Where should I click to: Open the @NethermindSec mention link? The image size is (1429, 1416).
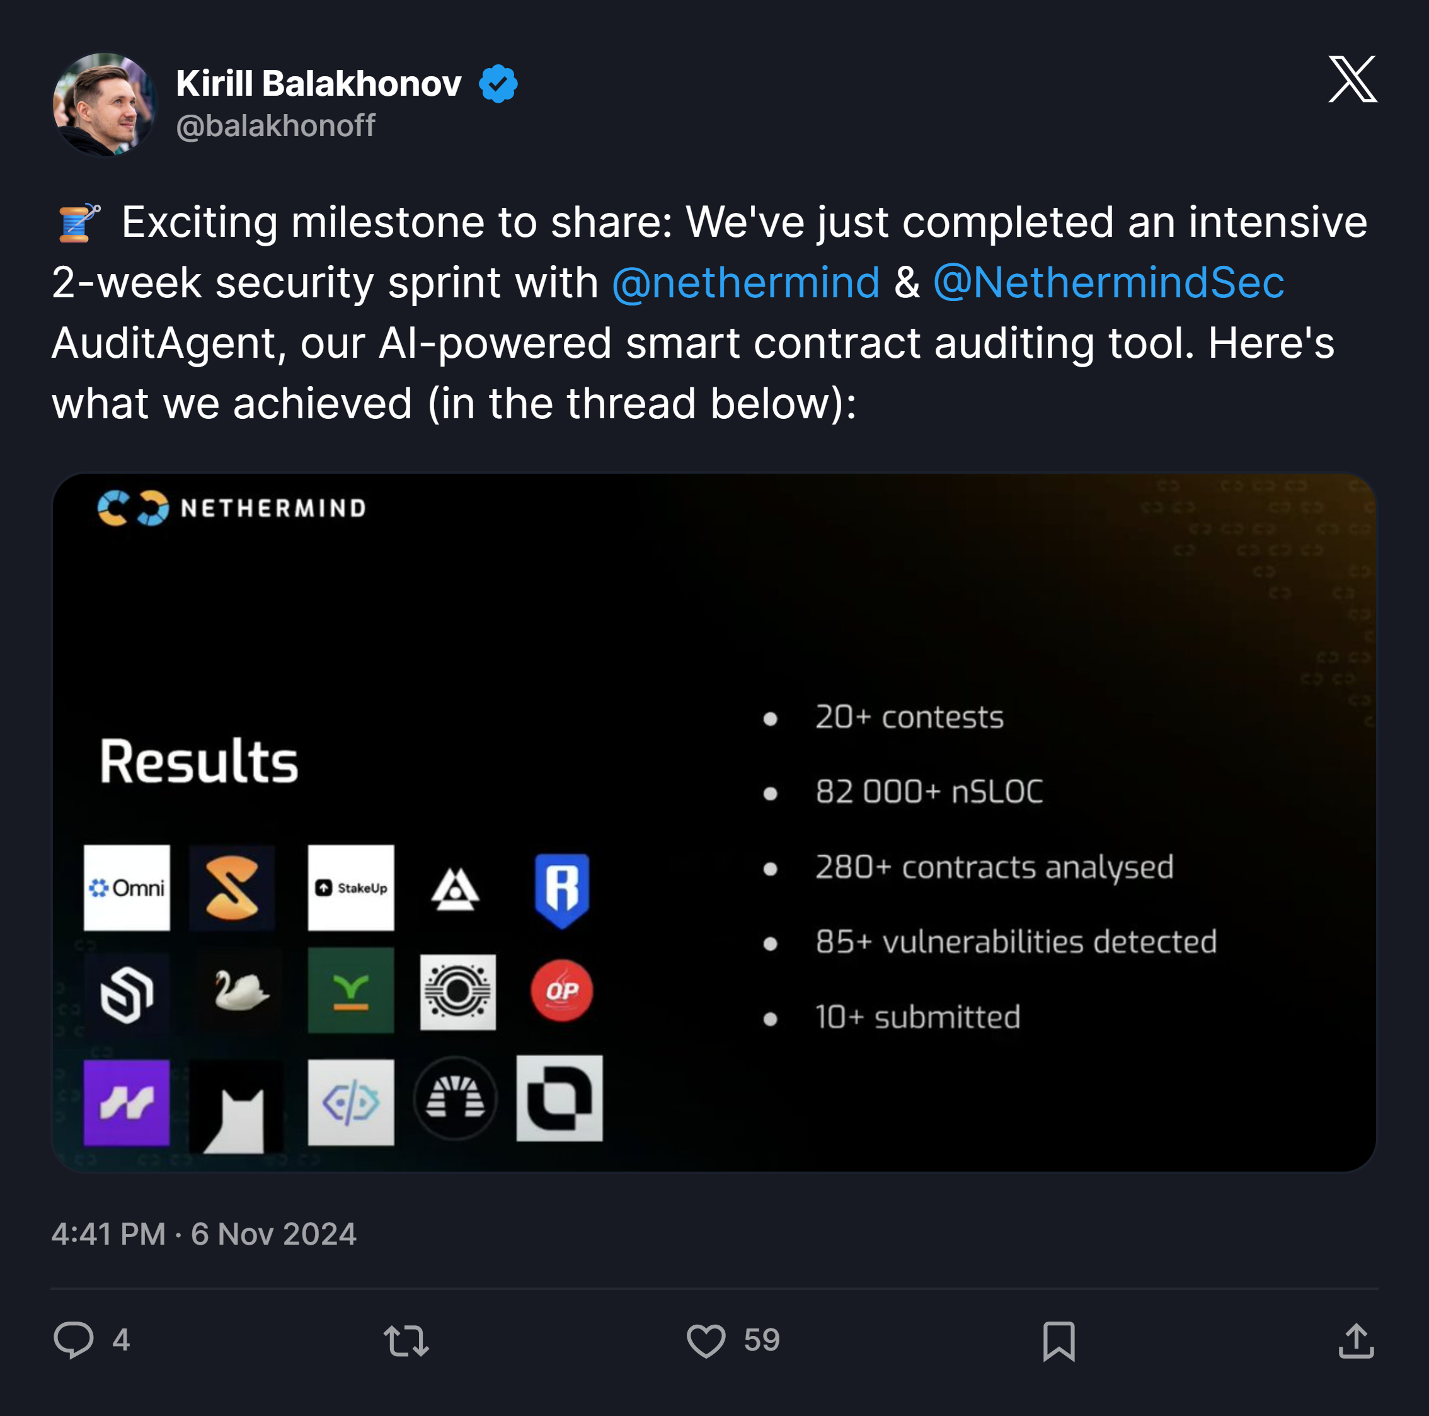1108,282
